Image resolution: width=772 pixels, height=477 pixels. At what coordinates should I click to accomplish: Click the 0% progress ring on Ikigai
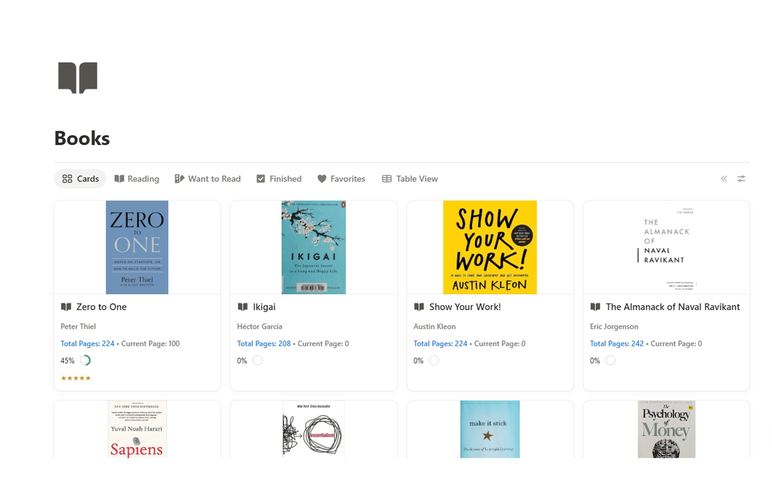(x=258, y=360)
